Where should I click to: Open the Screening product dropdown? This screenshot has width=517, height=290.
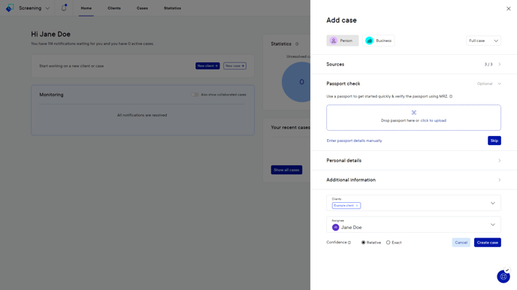coord(34,8)
